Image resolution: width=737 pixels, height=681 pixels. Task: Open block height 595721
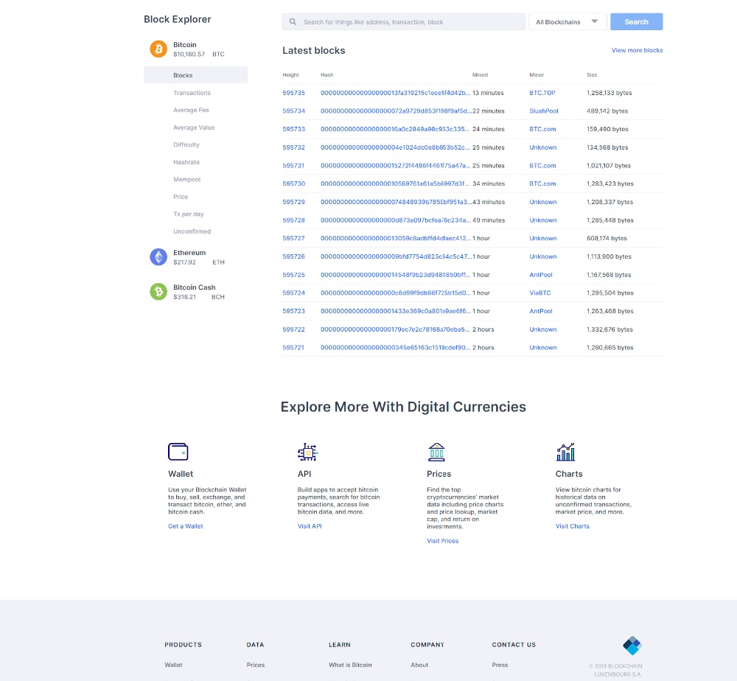pos(293,348)
